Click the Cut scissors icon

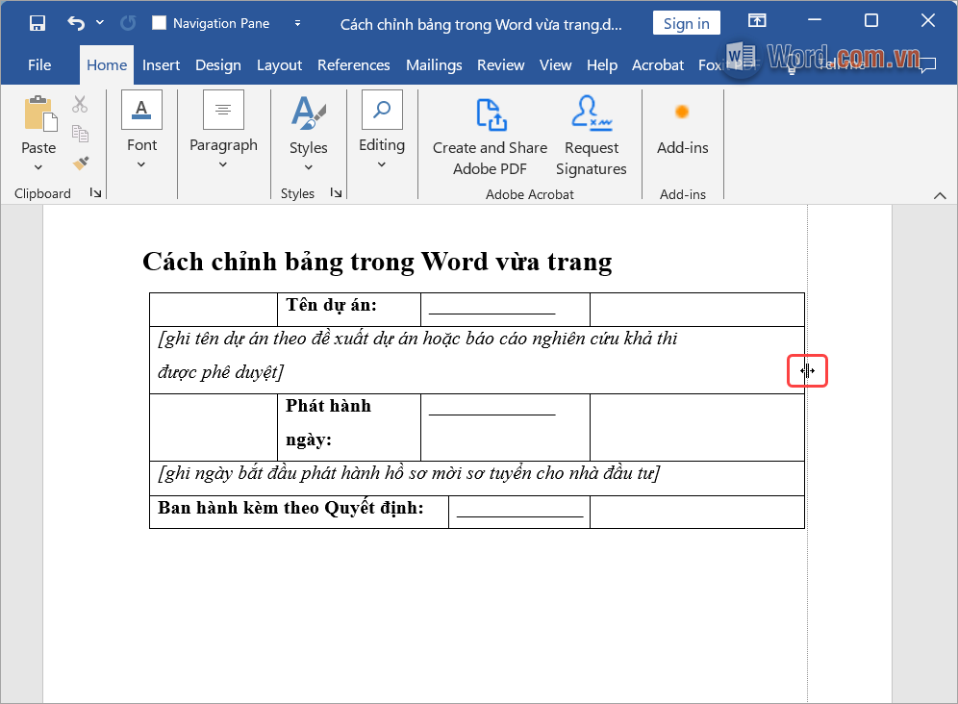[81, 103]
